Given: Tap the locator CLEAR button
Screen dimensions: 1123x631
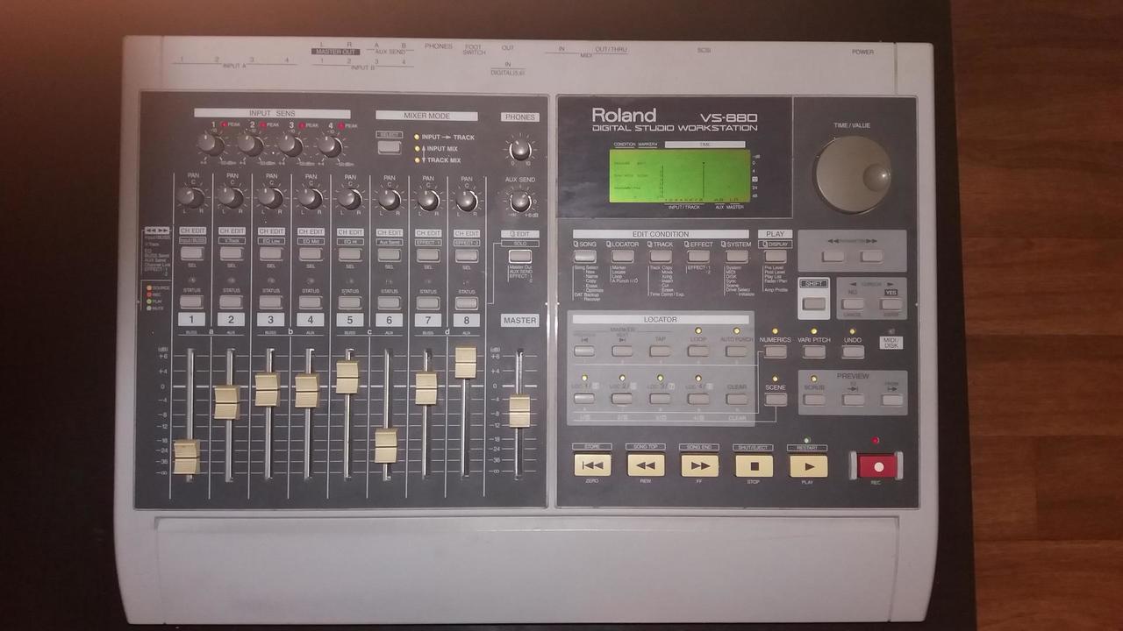Looking at the screenshot, I should [x=737, y=398].
